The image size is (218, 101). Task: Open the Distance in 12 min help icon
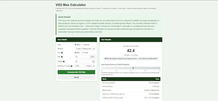[71, 66]
